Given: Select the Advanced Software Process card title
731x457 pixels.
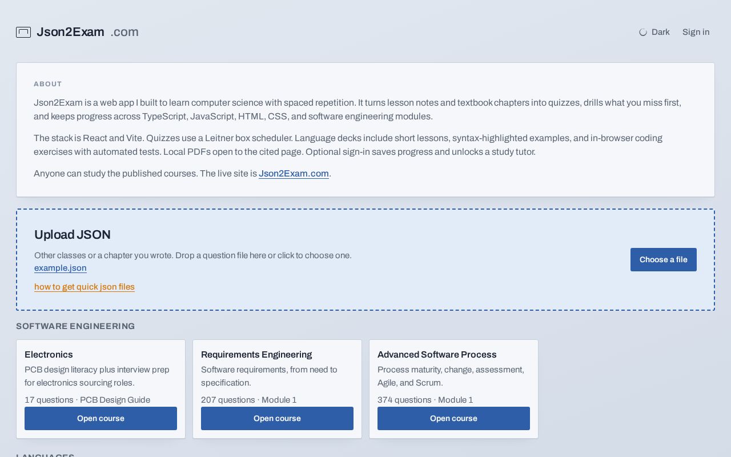Looking at the screenshot, I should [x=437, y=355].
